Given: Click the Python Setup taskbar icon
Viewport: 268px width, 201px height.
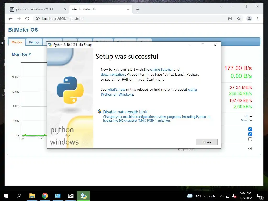Looking at the screenshot, I should 83,196.
